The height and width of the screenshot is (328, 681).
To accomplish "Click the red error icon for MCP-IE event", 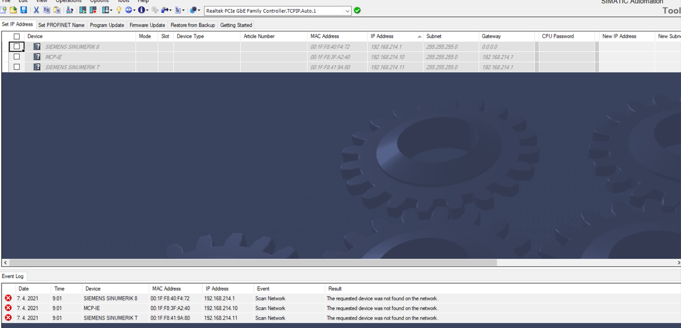I will click(8, 308).
